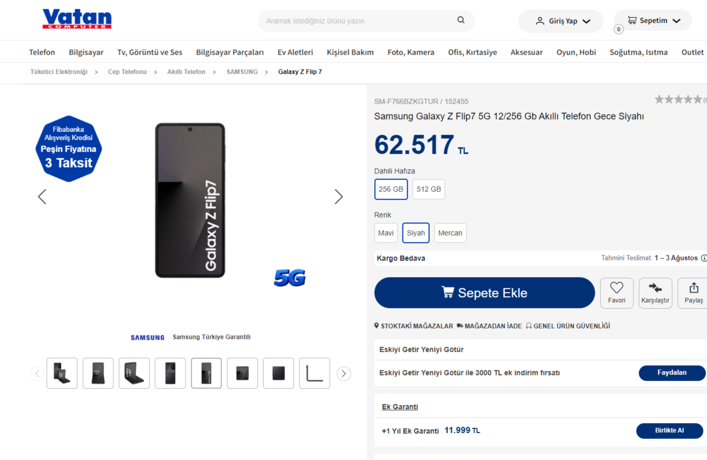Select the second product thumbnail

98,373
